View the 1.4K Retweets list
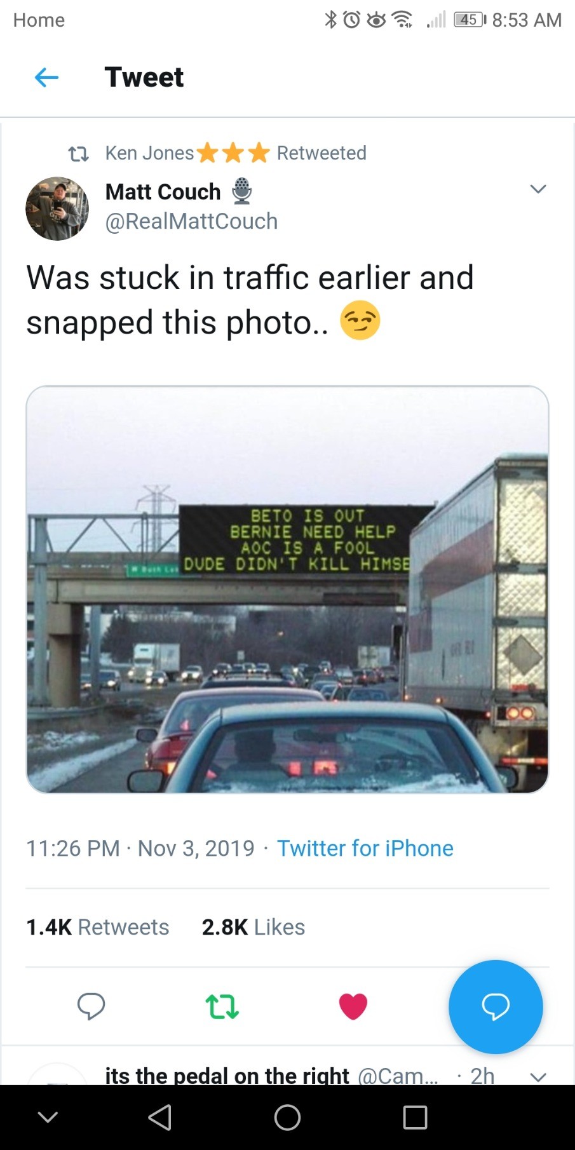The height and width of the screenshot is (1150, 575). (97, 927)
